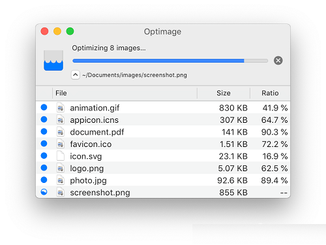Select the logo.png file name
Screen dimensions: 326x245
point(87,169)
